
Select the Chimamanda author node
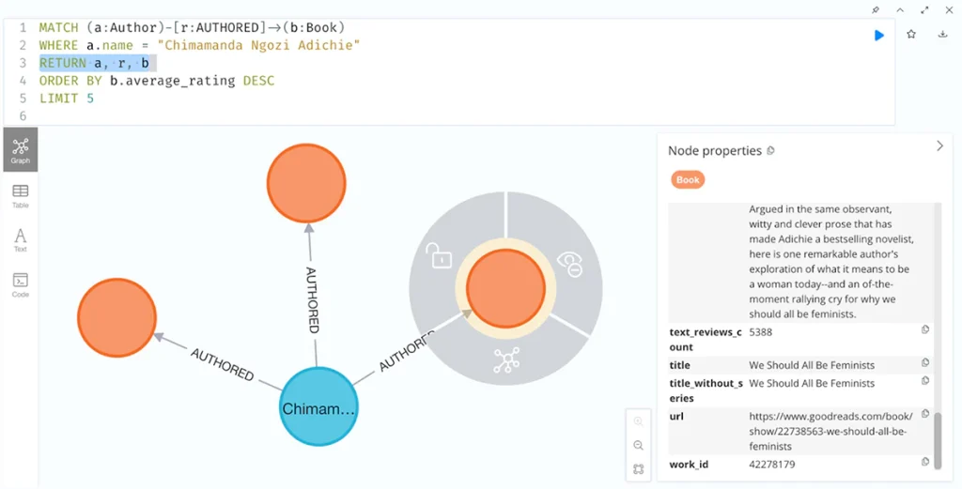[318, 408]
